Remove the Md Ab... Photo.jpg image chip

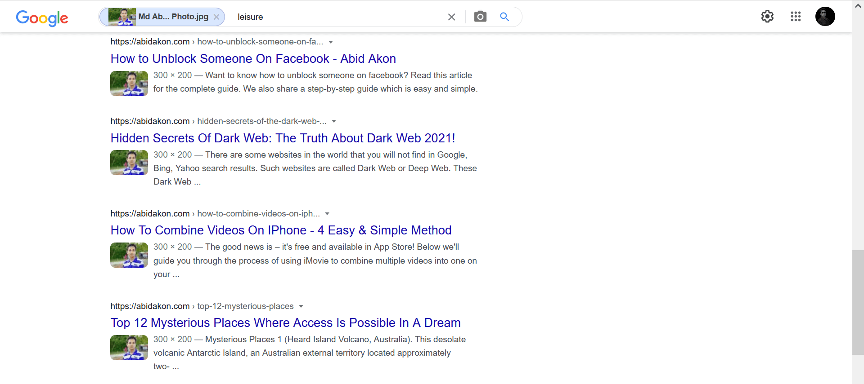(x=216, y=17)
